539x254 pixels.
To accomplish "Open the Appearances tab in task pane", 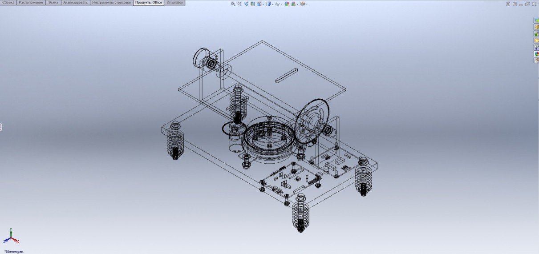I will [x=536, y=54].
